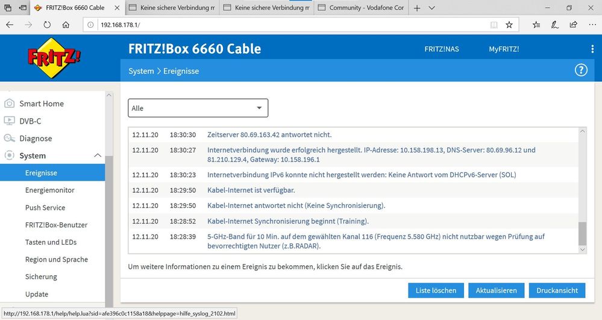Collapse the System menu chevron
602x320 pixels.
click(x=98, y=155)
